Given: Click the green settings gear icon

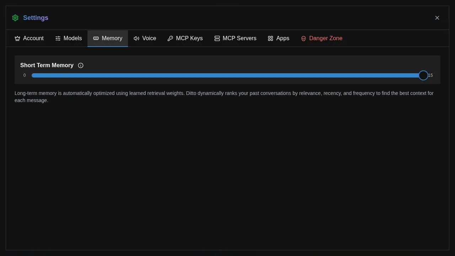Looking at the screenshot, I should tap(15, 18).
